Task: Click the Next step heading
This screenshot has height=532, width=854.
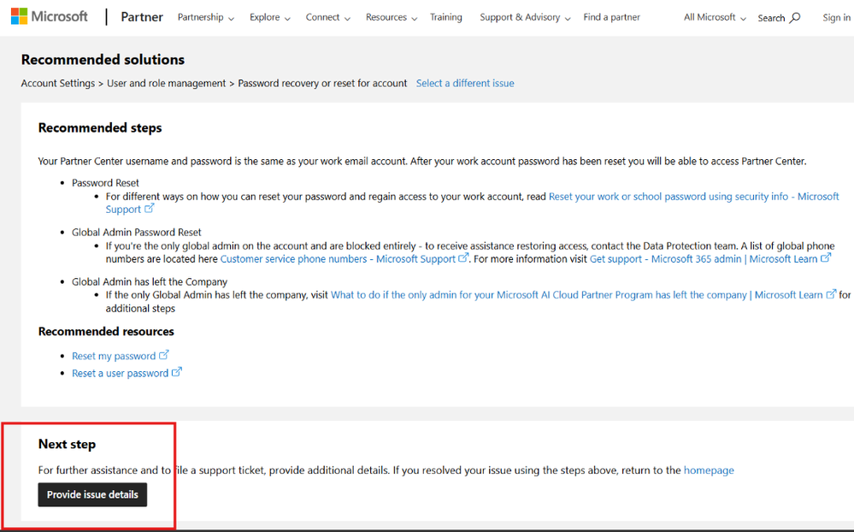Action: (x=67, y=444)
